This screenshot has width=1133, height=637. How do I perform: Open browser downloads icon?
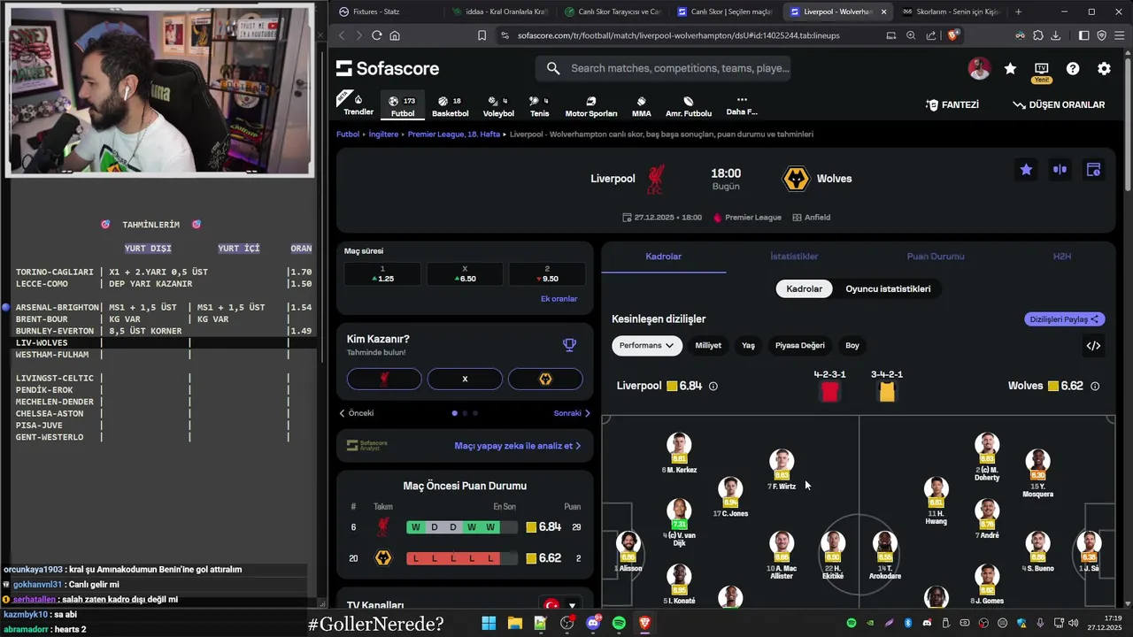pos(1055,35)
